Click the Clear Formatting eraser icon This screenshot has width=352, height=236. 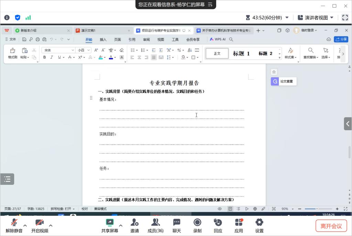tap(121, 50)
